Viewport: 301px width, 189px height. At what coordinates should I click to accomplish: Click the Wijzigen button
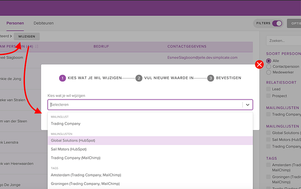[x=27, y=36]
